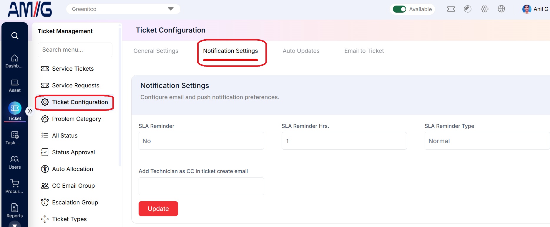550x227 pixels.
Task: Toggle the Available status switch
Action: click(399, 9)
